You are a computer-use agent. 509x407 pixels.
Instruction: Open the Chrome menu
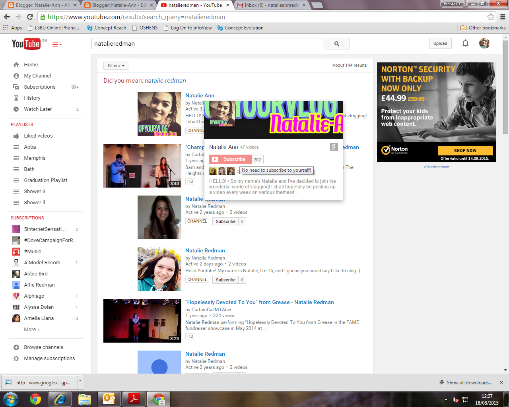pyautogui.click(x=503, y=17)
